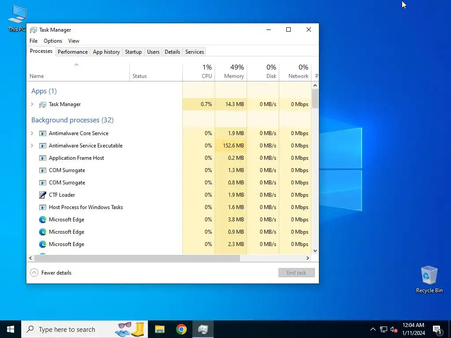This screenshot has height=338, width=451.
Task: Click the Antimalware Service Executable icon
Action: click(x=43, y=146)
